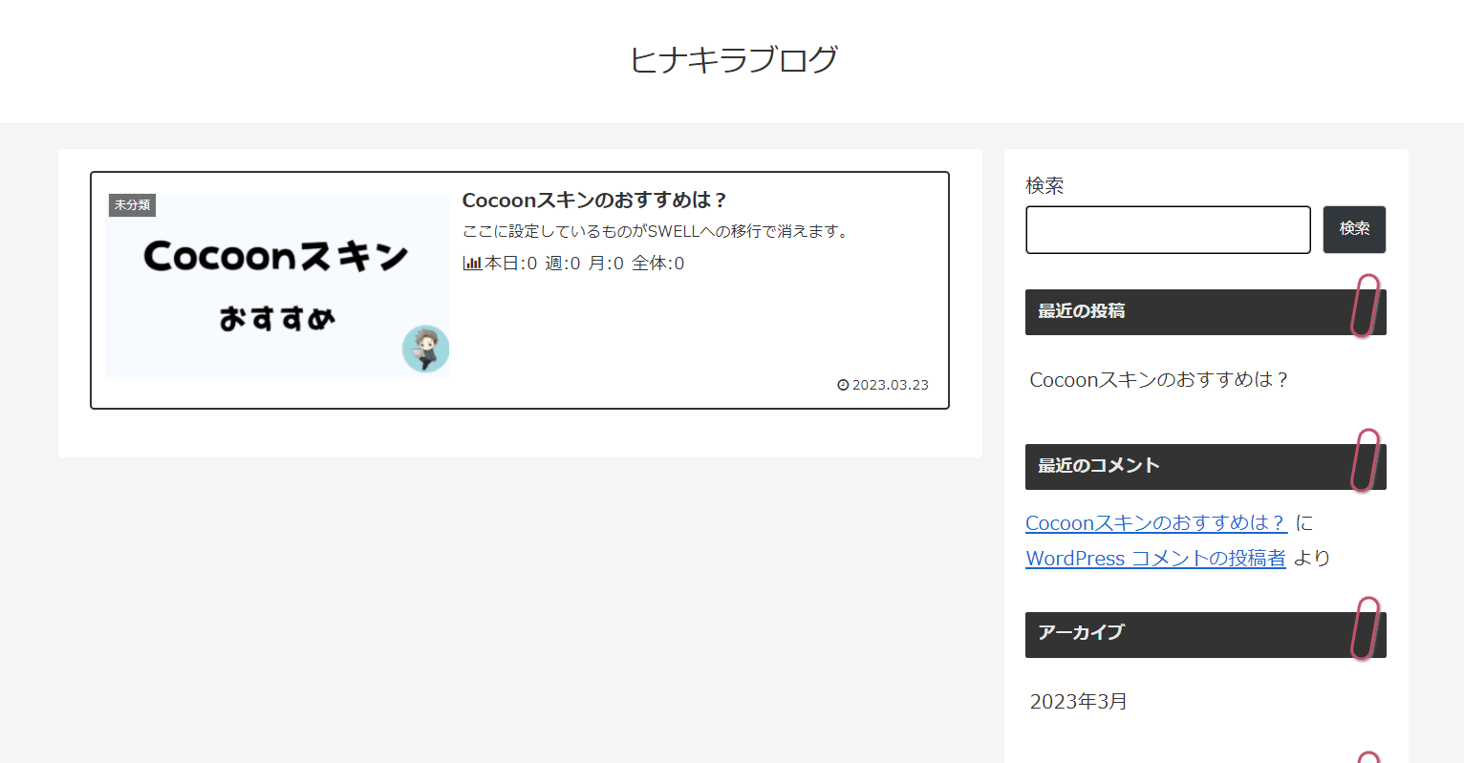
Task: Click the WordPress コメントの投稿者 link
Action: (x=1154, y=558)
